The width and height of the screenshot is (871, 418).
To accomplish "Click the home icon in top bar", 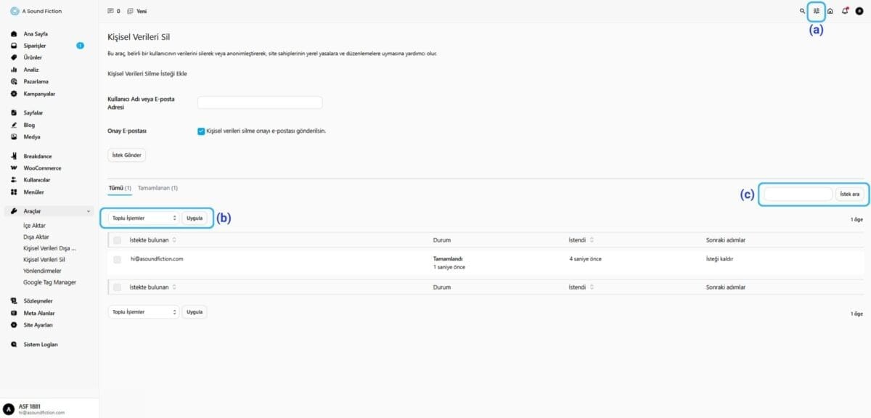I will [x=830, y=11].
